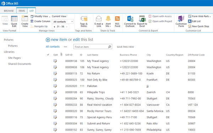Click the 'new item' link
213x133 pixels.
pyautogui.click(x=59, y=40)
